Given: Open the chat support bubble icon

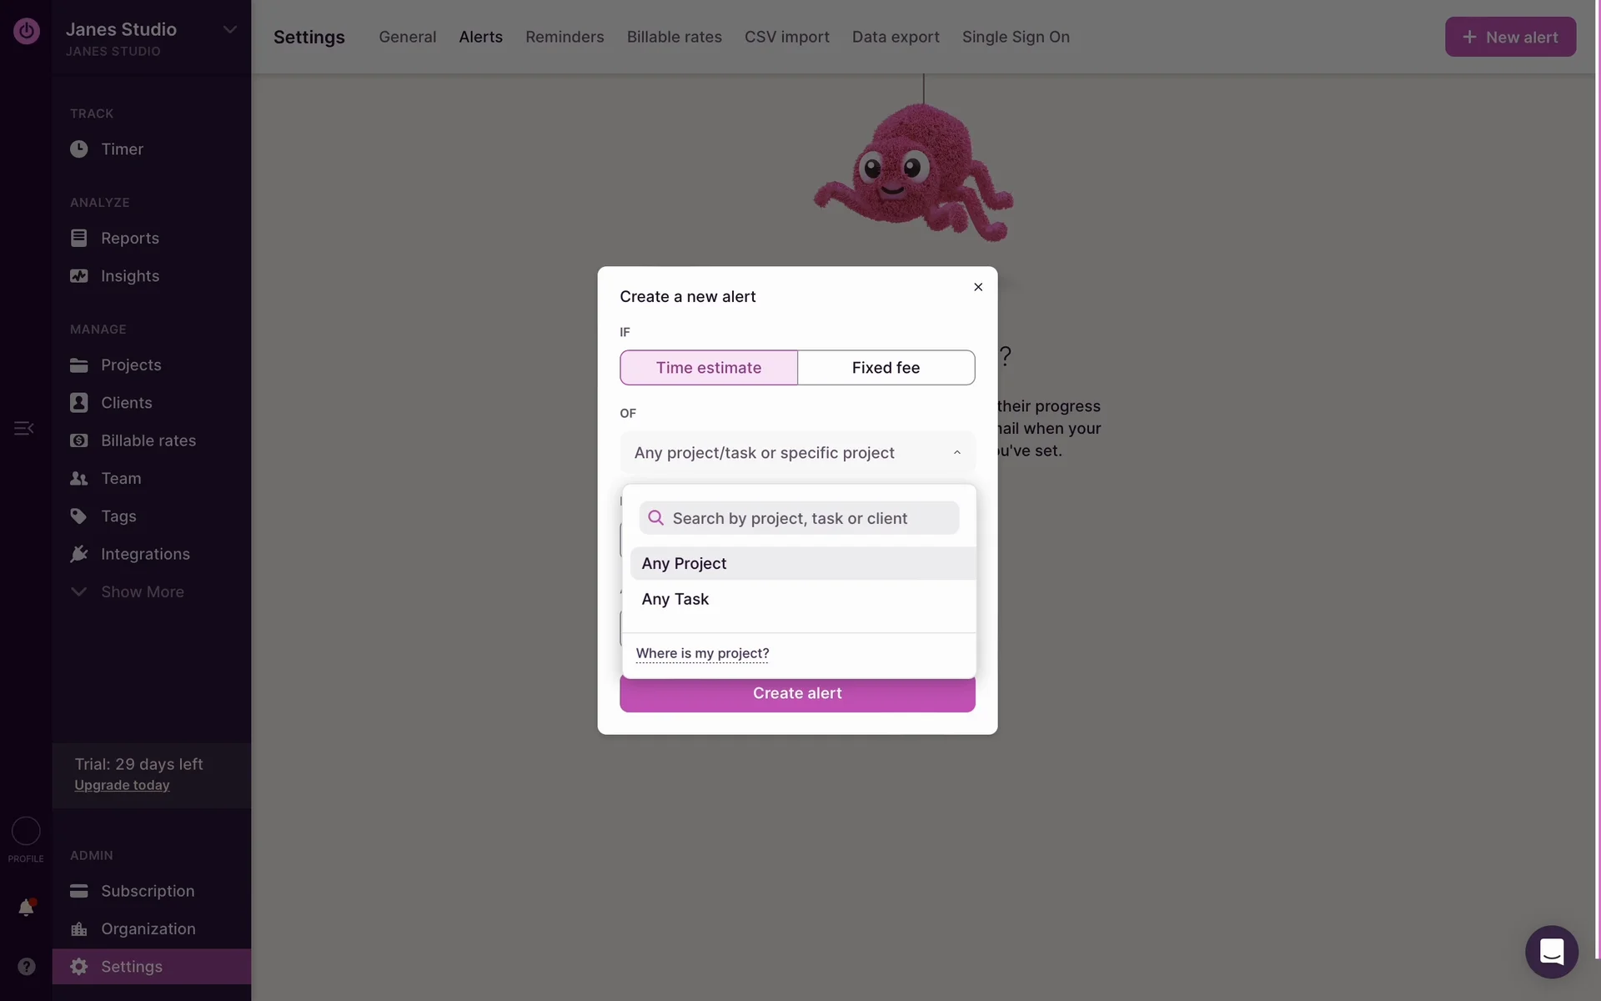Looking at the screenshot, I should pyautogui.click(x=1551, y=952).
